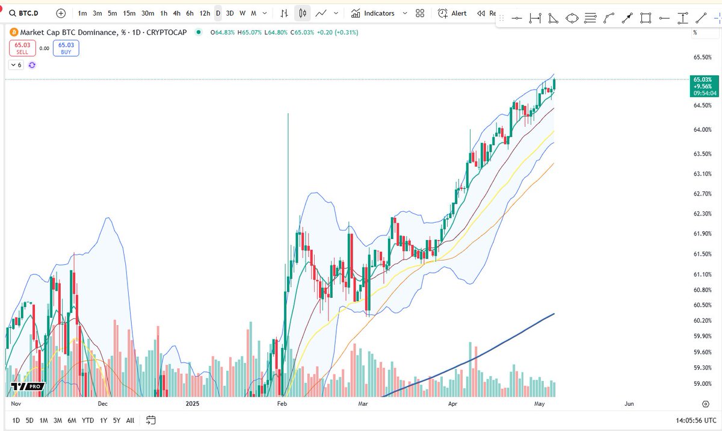This screenshot has height=431, width=722.
Task: Set date range to 1M at bottom
Action: coord(44,420)
